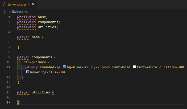
Task: Click the word 'base;' on line 1
Action: tap(43, 17)
